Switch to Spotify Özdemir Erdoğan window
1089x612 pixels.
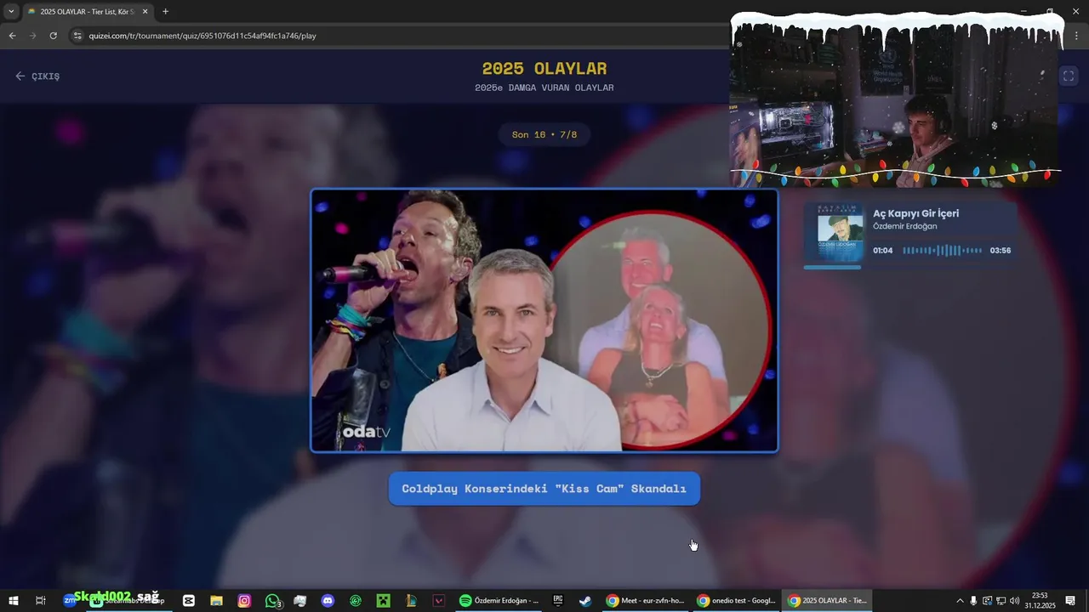(x=499, y=601)
